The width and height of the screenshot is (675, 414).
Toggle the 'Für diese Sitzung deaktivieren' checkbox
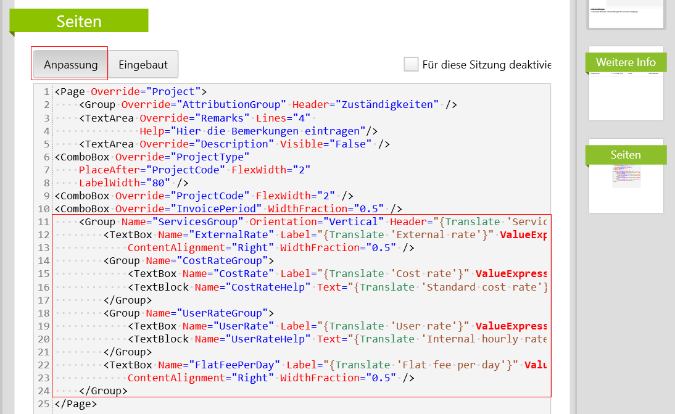(x=411, y=64)
